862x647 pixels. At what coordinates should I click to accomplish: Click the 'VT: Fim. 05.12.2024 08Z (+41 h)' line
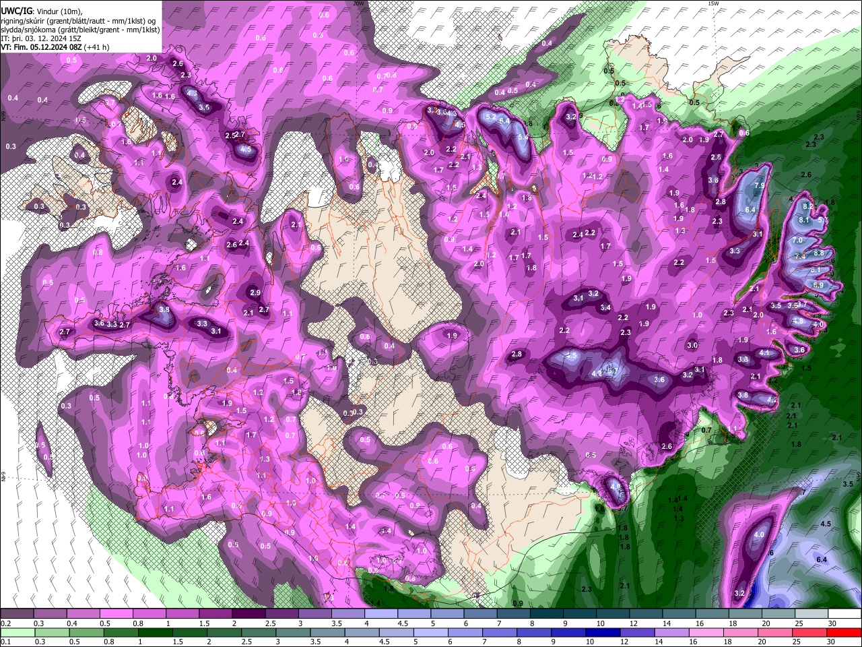point(55,47)
